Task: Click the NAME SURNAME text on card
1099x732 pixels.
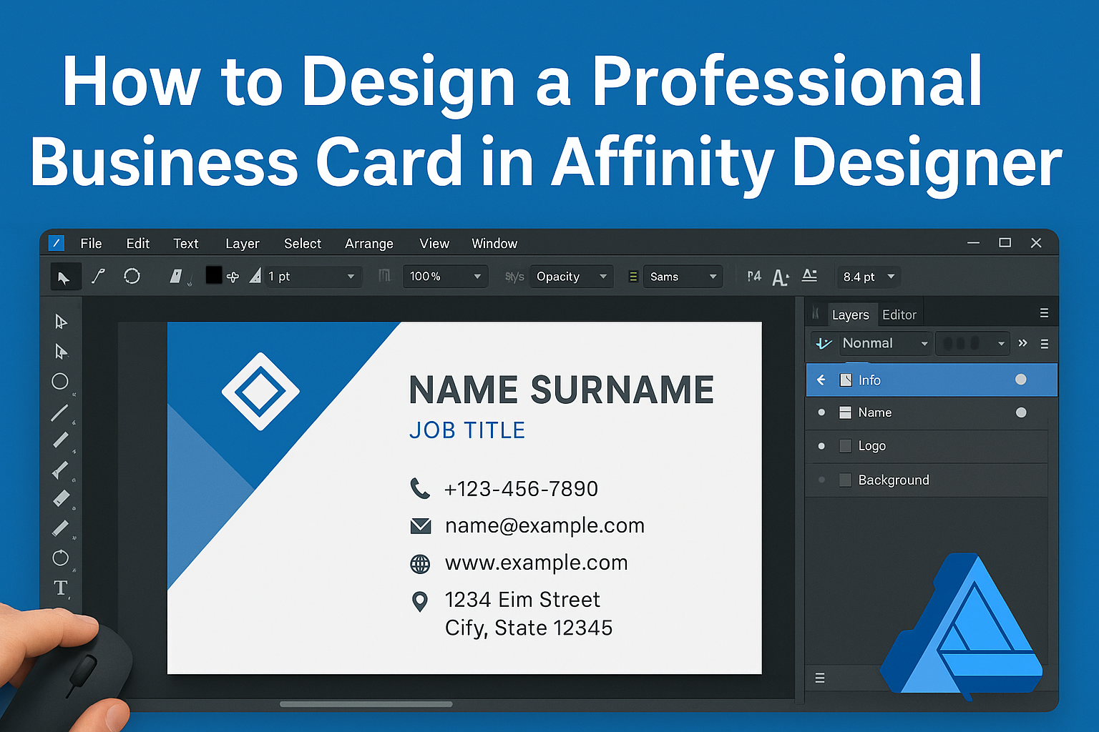Action: pos(562,390)
